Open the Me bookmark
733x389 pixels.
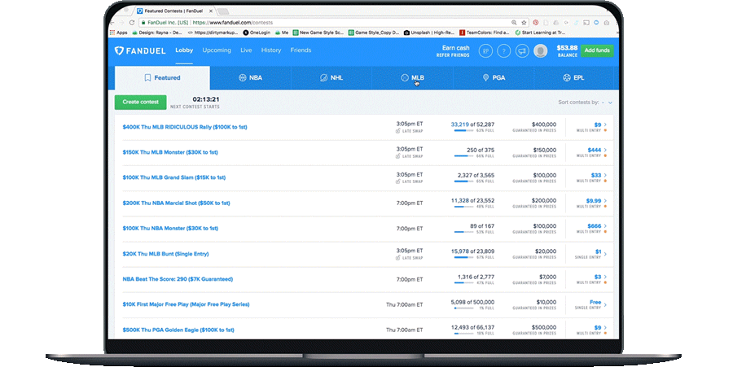click(282, 33)
